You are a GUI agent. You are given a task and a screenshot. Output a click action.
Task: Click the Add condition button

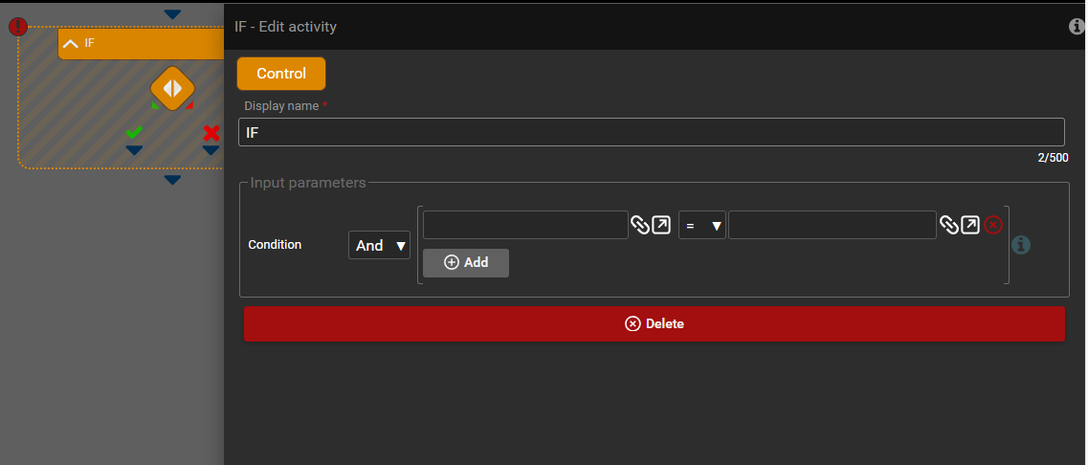[466, 262]
